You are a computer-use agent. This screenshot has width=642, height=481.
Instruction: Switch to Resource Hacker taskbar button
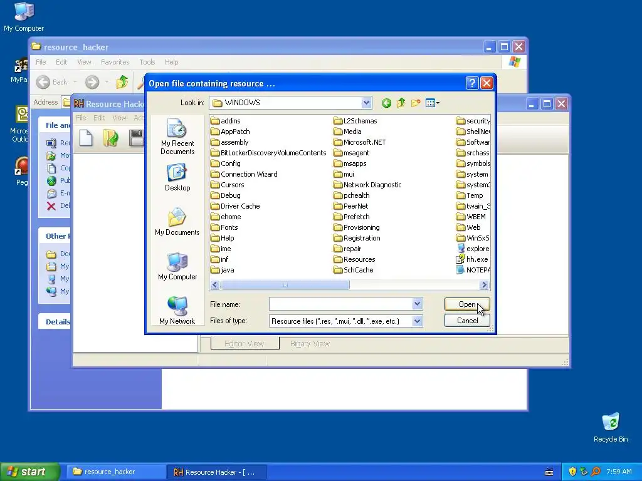point(217,472)
